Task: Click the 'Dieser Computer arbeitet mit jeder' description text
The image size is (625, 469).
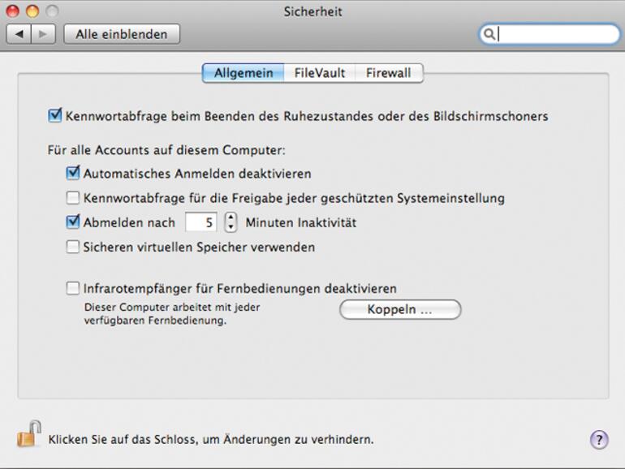Action: point(172,308)
